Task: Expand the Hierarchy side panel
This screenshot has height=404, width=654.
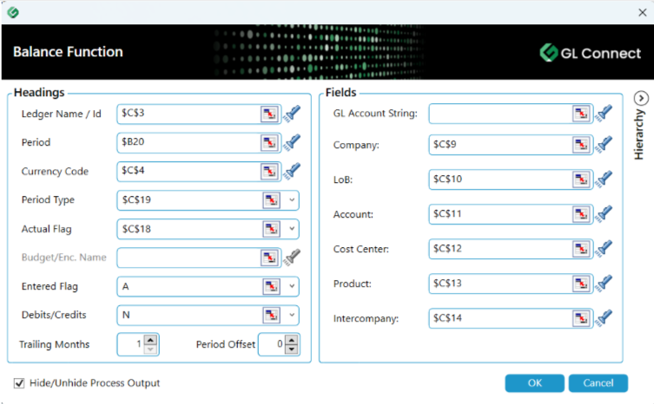Action: tap(640, 98)
